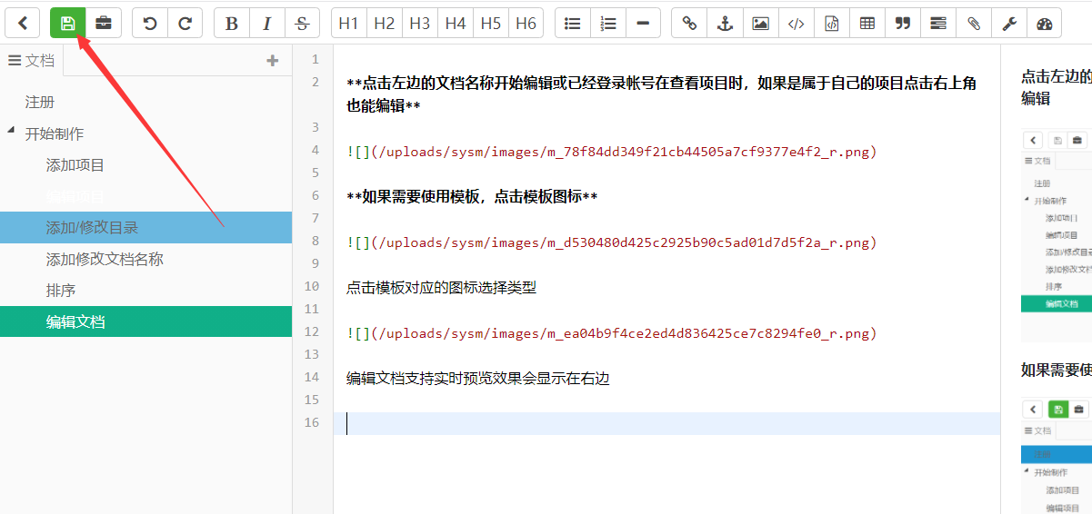Insert a link with chain icon
1092x514 pixels.
(x=689, y=24)
